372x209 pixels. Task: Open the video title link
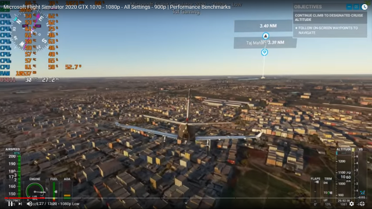coord(117,7)
